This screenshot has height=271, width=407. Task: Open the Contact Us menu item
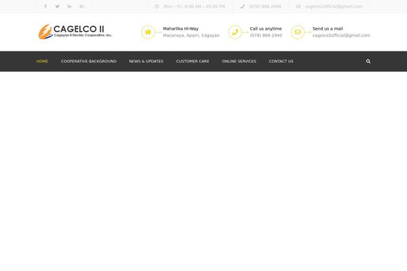pos(281,62)
